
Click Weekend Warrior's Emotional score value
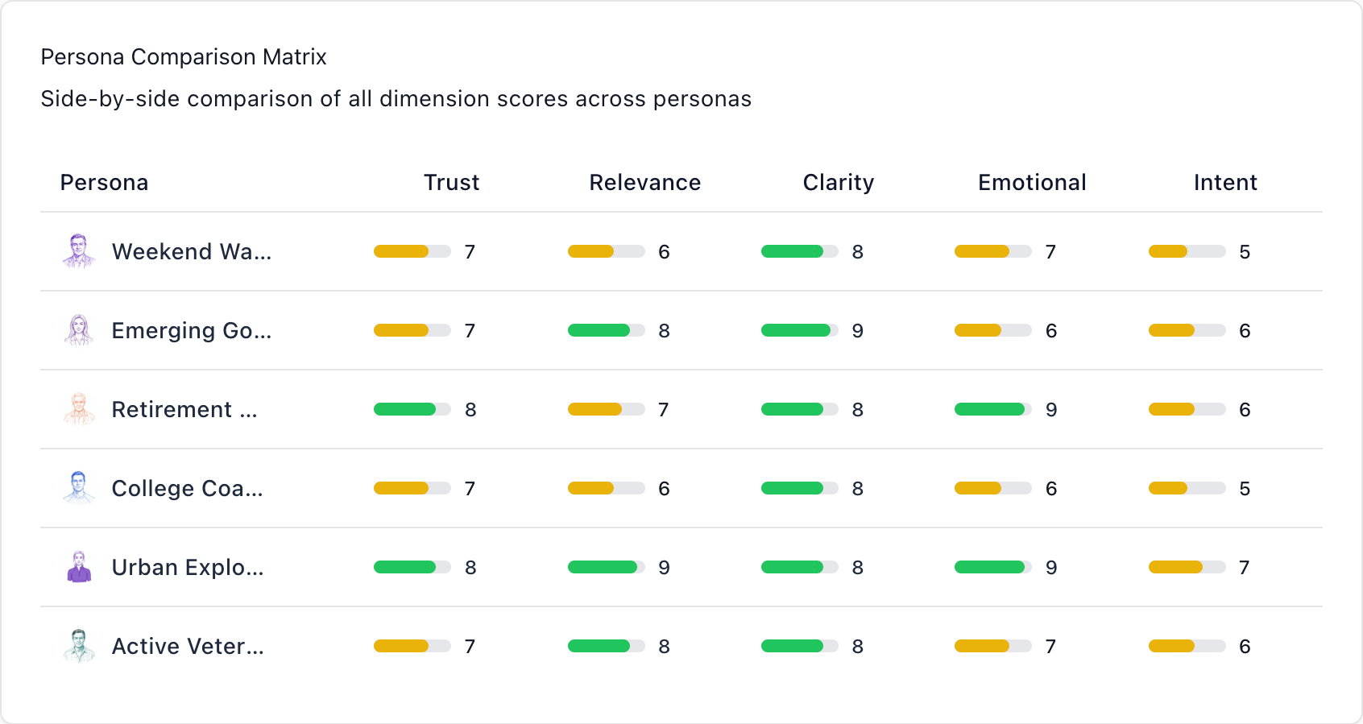tap(1051, 251)
